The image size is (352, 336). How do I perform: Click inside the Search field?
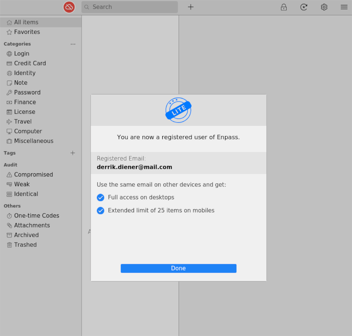(x=129, y=7)
